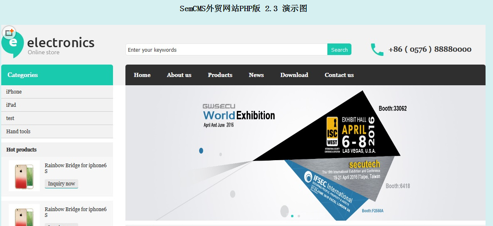Click the GWSECU banner logo
The height and width of the screenshot is (226, 493).
219,106
